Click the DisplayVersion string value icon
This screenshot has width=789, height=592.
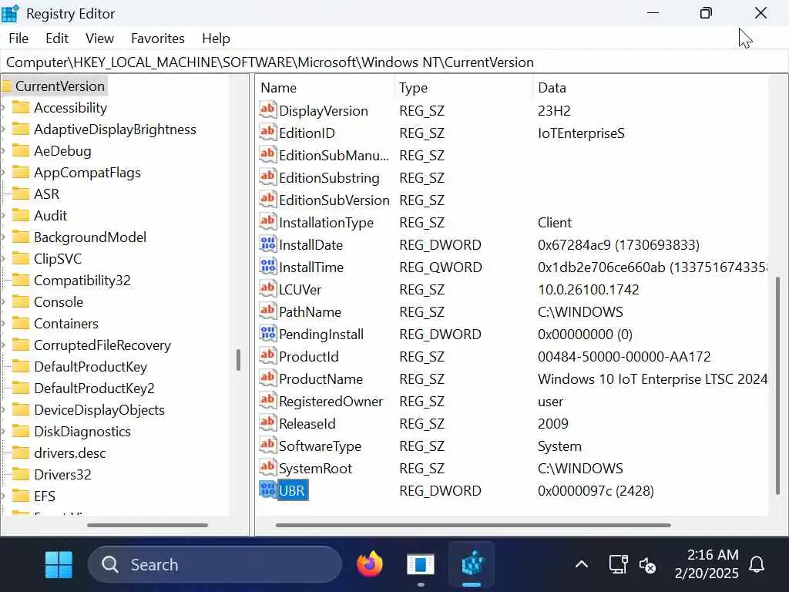[x=267, y=109]
